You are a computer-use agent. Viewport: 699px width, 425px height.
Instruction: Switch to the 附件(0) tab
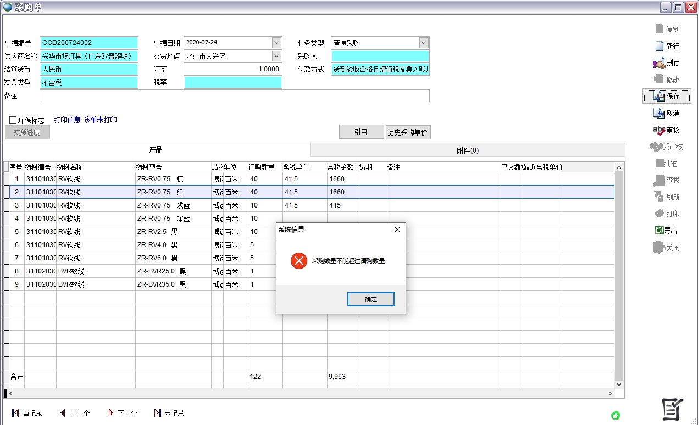(468, 150)
